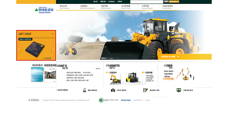The width and height of the screenshot is (228, 120).
Task: Click the HHI타월 product label
Action: tap(47, 58)
